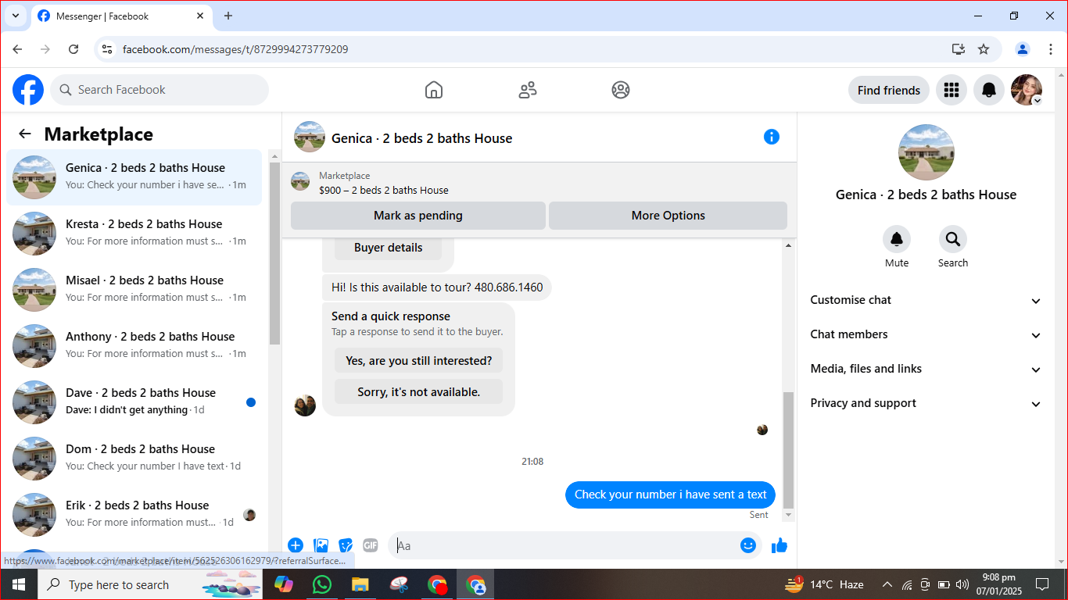Image resolution: width=1068 pixels, height=600 pixels.
Task: Click the Find friends button
Action: point(889,90)
